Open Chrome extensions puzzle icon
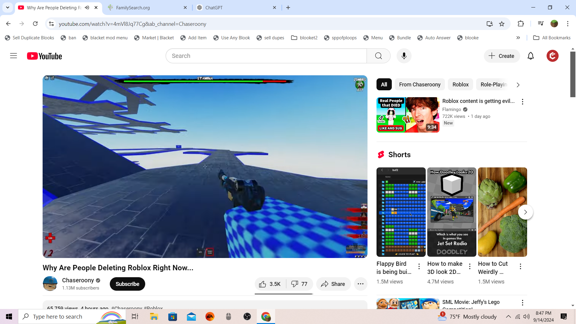The width and height of the screenshot is (576, 324). (x=520, y=24)
